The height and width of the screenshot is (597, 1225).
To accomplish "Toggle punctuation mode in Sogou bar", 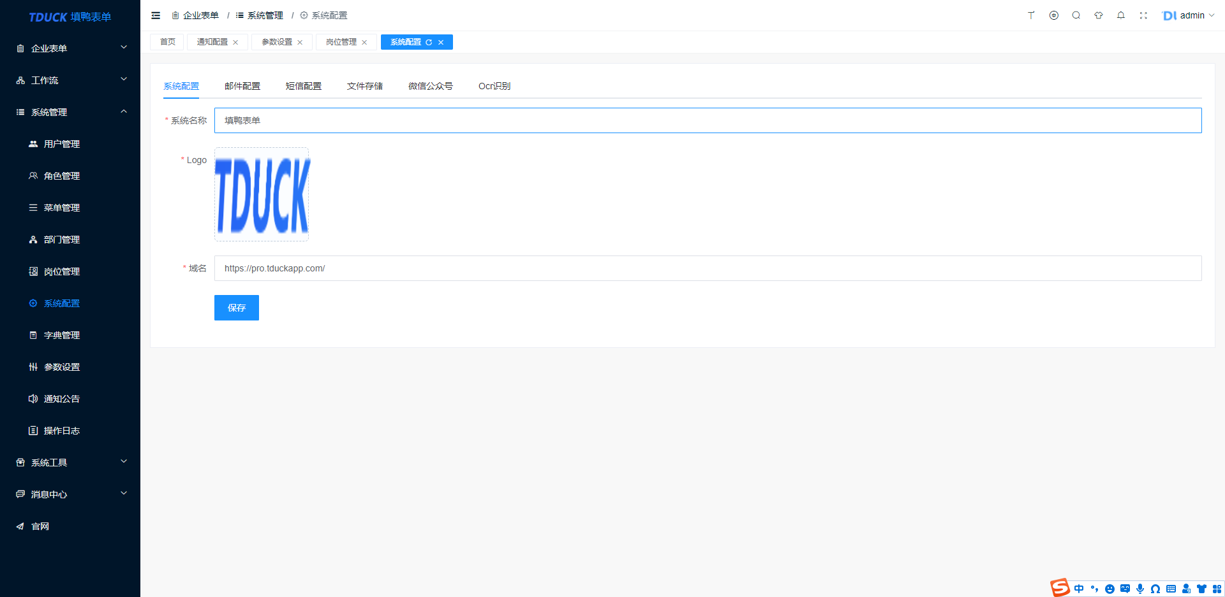I will (1094, 589).
